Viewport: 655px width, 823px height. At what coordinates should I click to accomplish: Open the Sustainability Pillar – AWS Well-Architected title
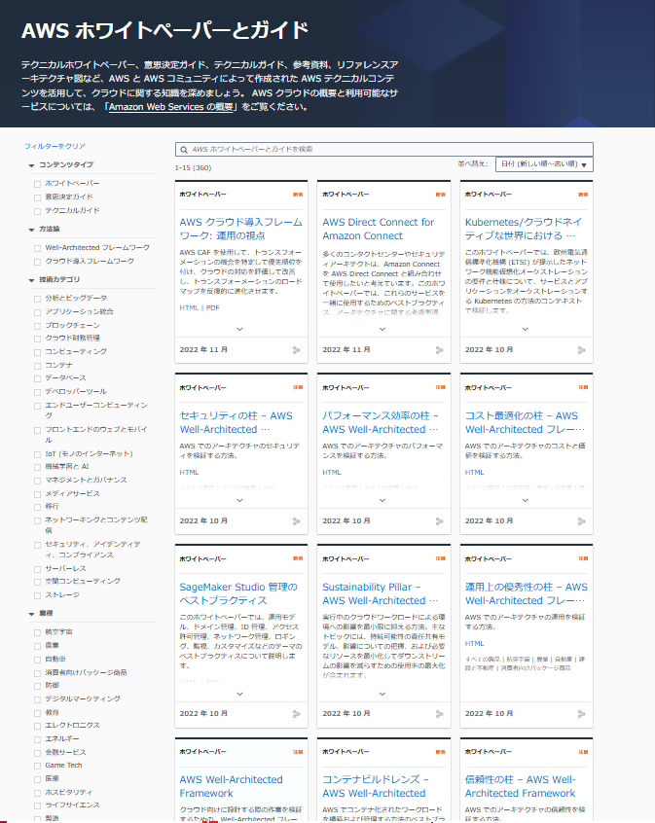tap(381, 593)
